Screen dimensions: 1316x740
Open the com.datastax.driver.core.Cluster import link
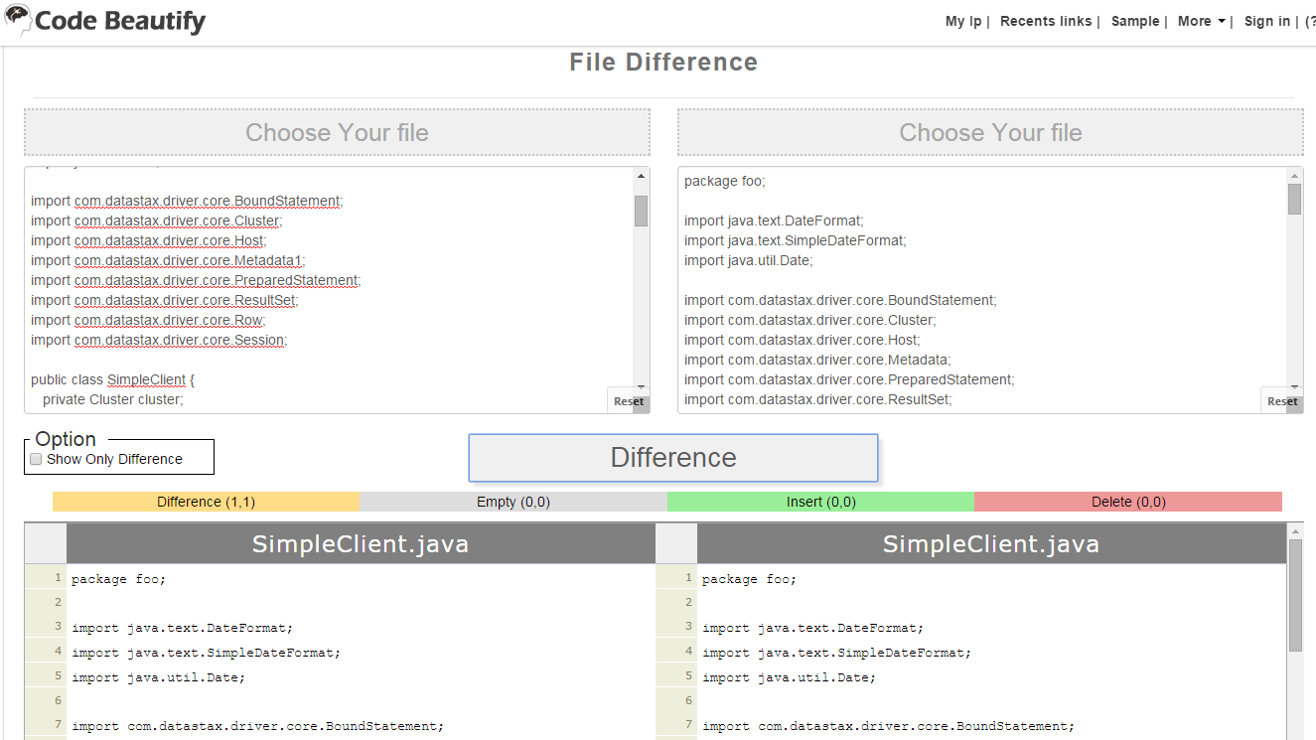[177, 221]
